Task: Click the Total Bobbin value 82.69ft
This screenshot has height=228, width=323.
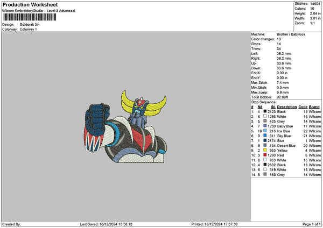Action: (x=282, y=97)
